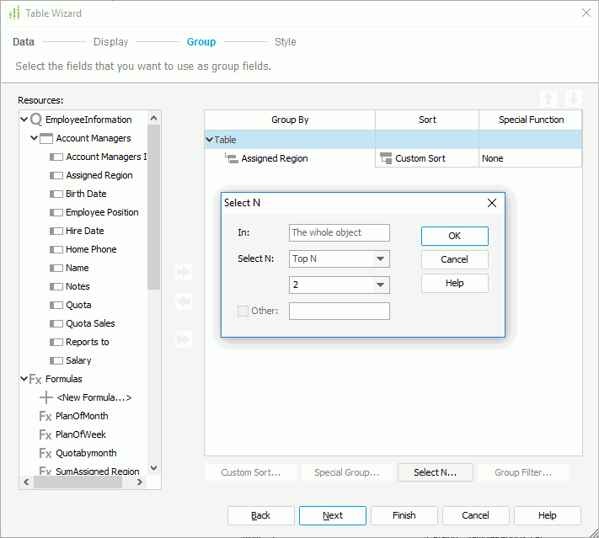Click the EmployeeInformation query icon

click(x=36, y=120)
